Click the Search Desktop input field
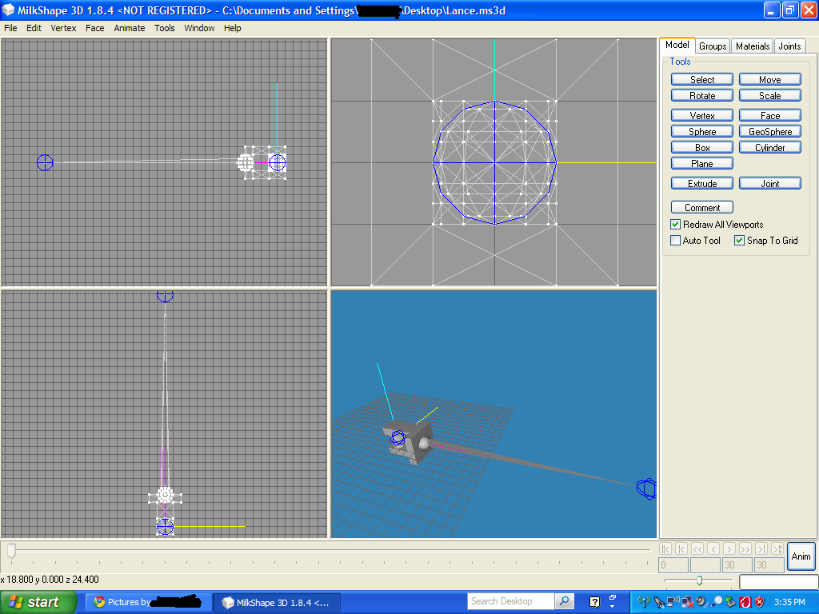 510,601
